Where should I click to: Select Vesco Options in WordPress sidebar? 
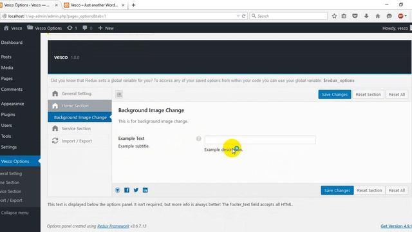coord(20,161)
